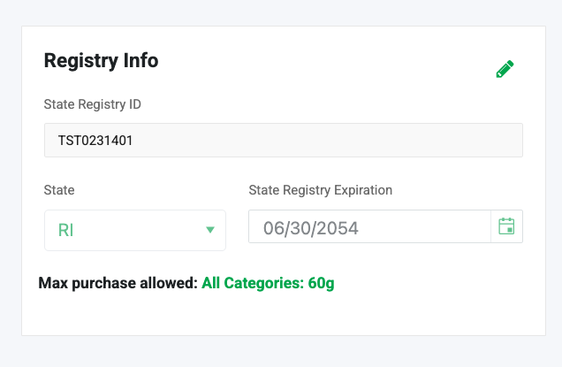562x367 pixels.
Task: Select the month "06" in expiration date
Action: coord(275,227)
